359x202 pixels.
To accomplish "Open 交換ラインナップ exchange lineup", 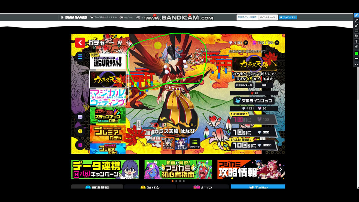I will point(254,101).
